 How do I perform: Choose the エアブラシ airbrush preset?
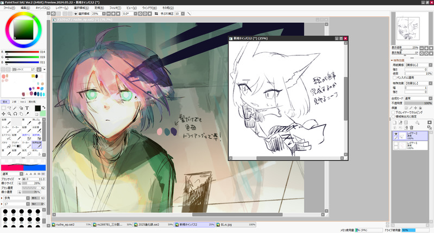pyautogui.click(x=6, y=137)
